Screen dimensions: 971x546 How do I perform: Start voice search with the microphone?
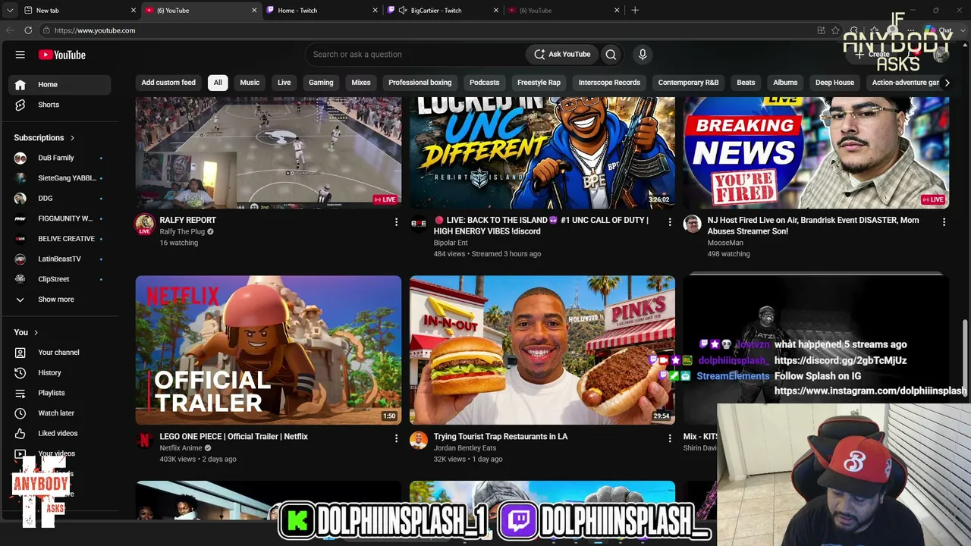643,55
